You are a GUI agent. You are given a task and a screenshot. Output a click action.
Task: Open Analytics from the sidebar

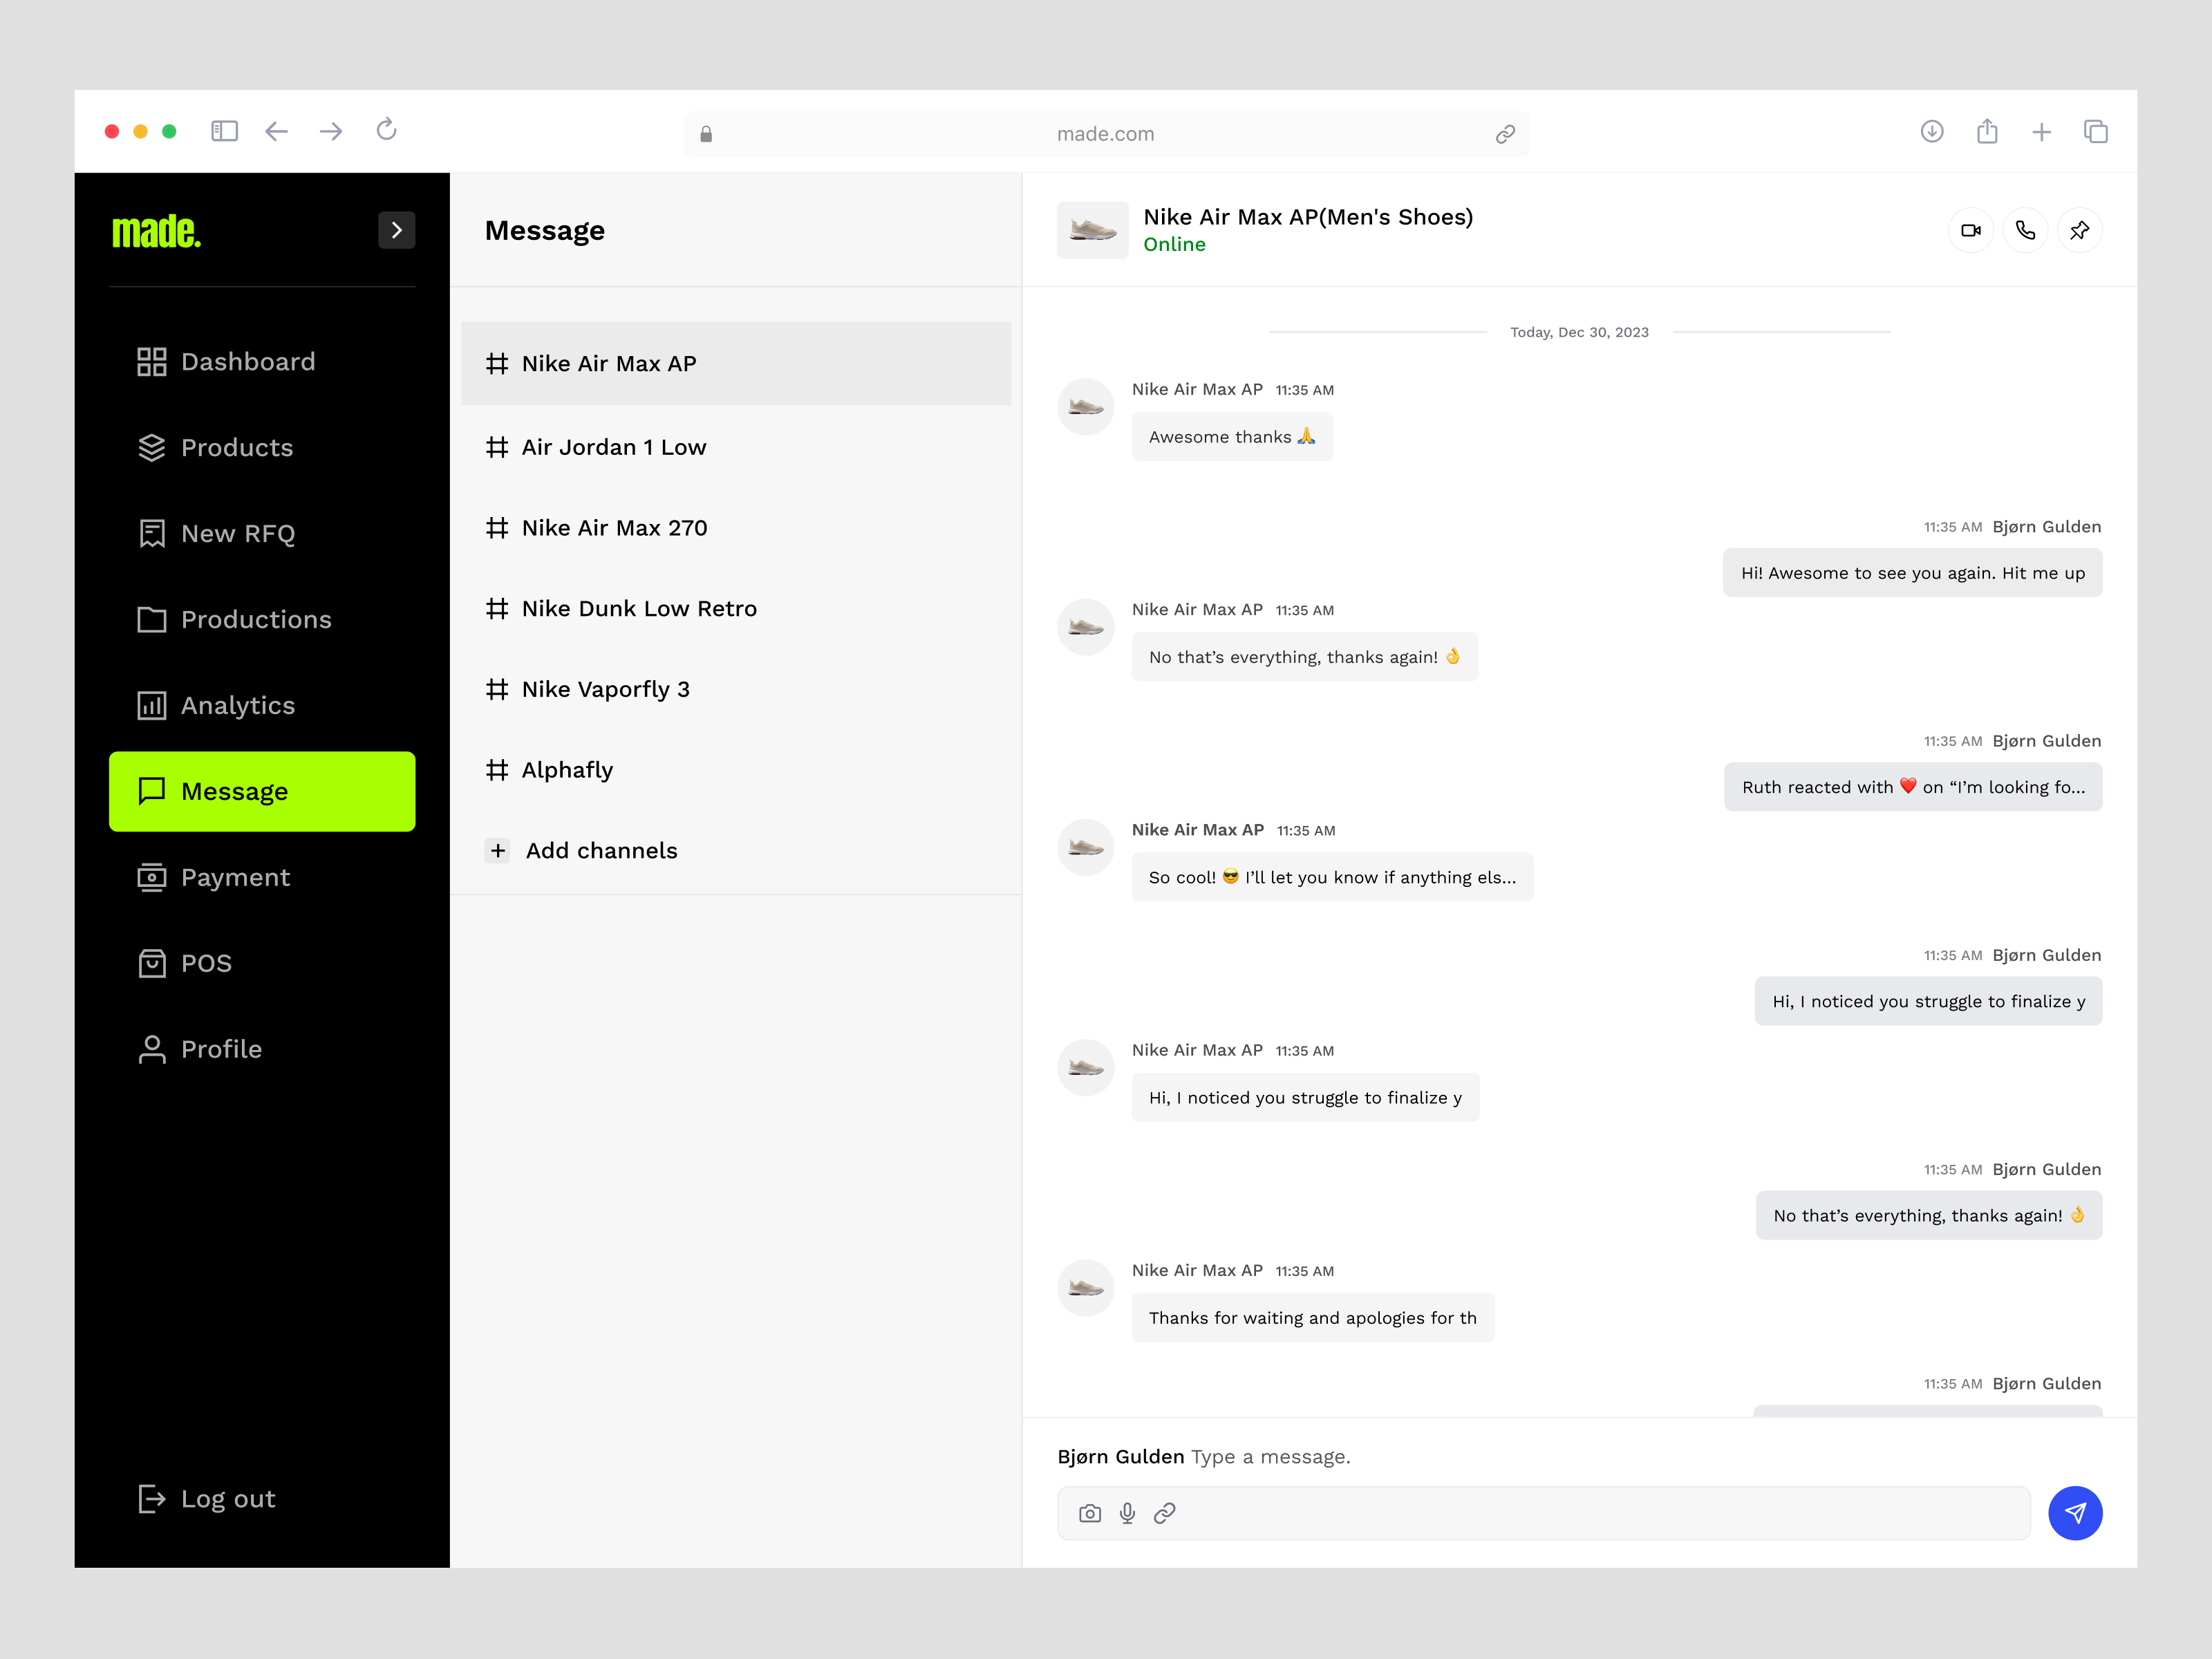click(236, 705)
